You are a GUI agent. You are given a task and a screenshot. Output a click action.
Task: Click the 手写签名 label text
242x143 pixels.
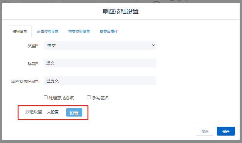[x=100, y=98]
